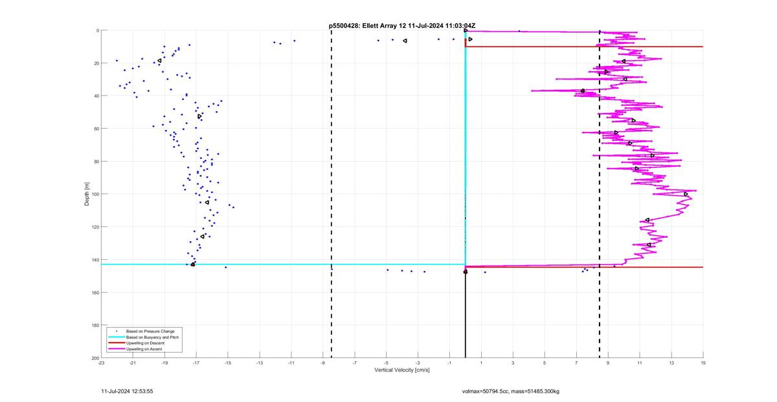
Task: Click depth axis tick label '120'
Action: click(x=95, y=227)
